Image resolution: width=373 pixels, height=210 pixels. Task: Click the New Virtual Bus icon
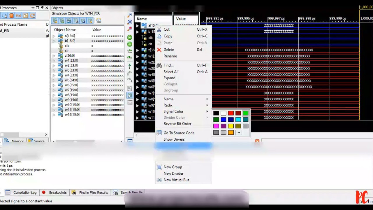[159, 180]
